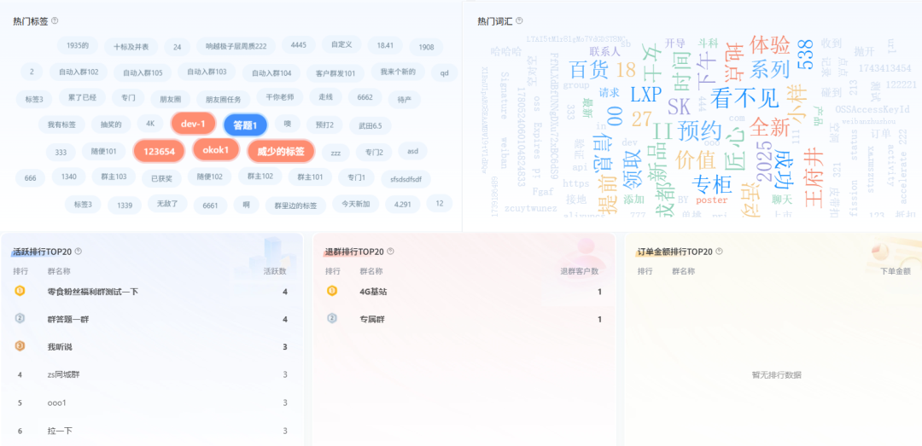Image resolution: width=922 pixels, height=446 pixels.
Task: Open help tooltip for 活跃排行TOP20
Action: tap(79, 252)
